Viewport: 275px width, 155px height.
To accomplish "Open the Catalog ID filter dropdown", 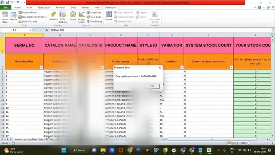I will [102, 67].
